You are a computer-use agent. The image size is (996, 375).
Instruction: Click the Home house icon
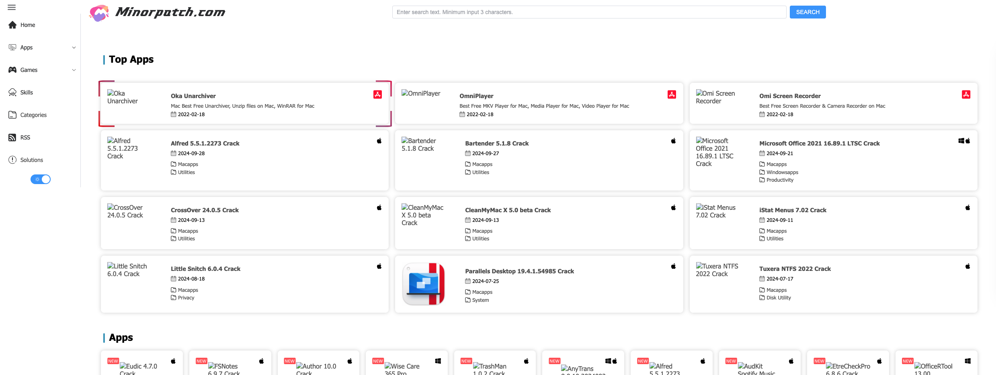pos(12,25)
